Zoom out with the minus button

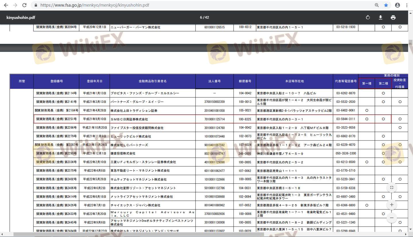point(392,218)
